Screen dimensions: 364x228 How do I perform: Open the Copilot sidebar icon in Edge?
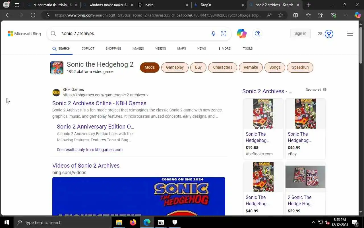pyautogui.click(x=357, y=15)
